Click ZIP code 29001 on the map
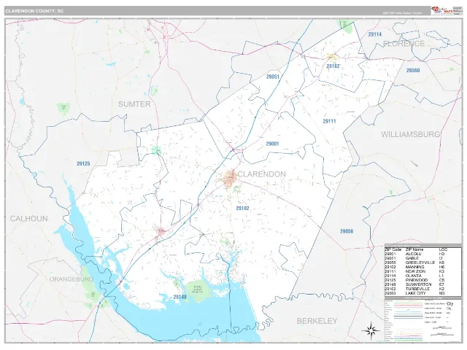The height and width of the screenshot is (350, 467). [x=272, y=144]
